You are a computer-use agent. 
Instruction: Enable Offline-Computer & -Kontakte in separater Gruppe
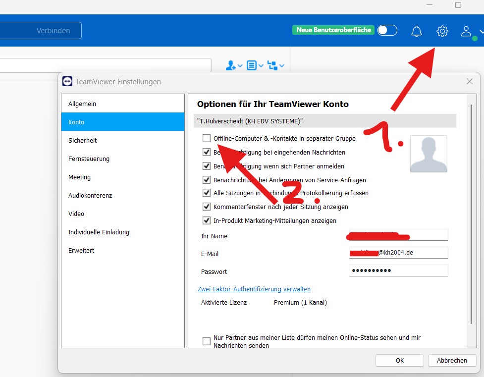[x=207, y=138]
